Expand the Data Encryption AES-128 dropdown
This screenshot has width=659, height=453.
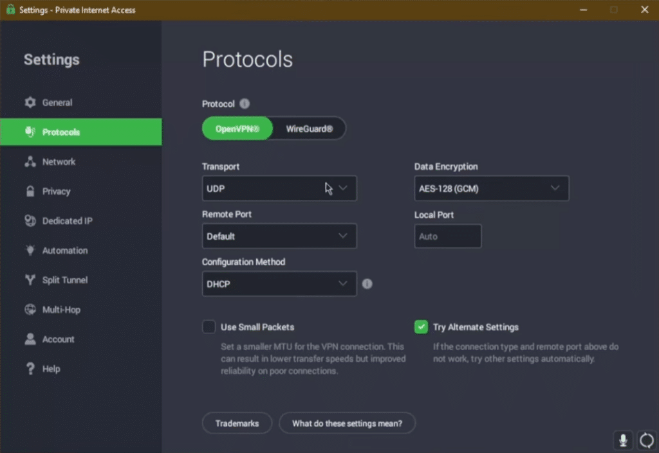(492, 188)
